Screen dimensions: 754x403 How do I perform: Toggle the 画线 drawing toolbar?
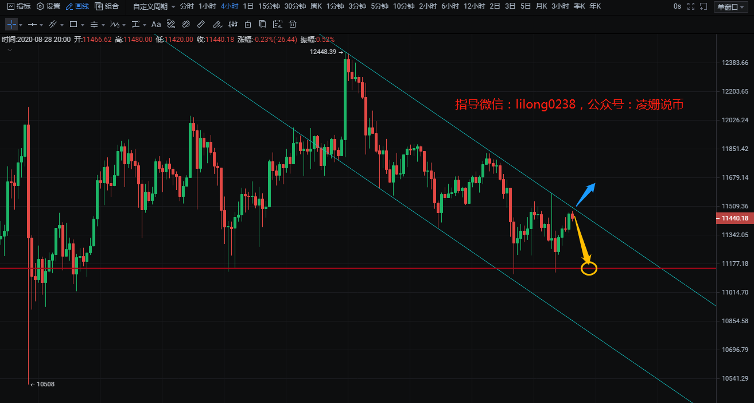[x=77, y=6]
